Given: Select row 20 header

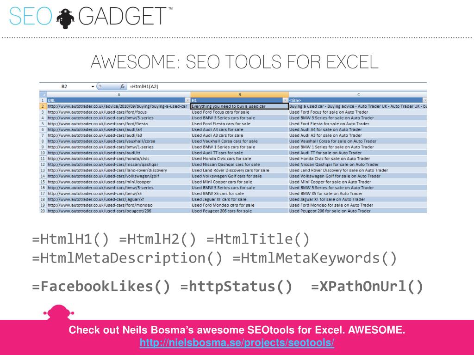Looking at the screenshot, I should (x=43, y=211).
